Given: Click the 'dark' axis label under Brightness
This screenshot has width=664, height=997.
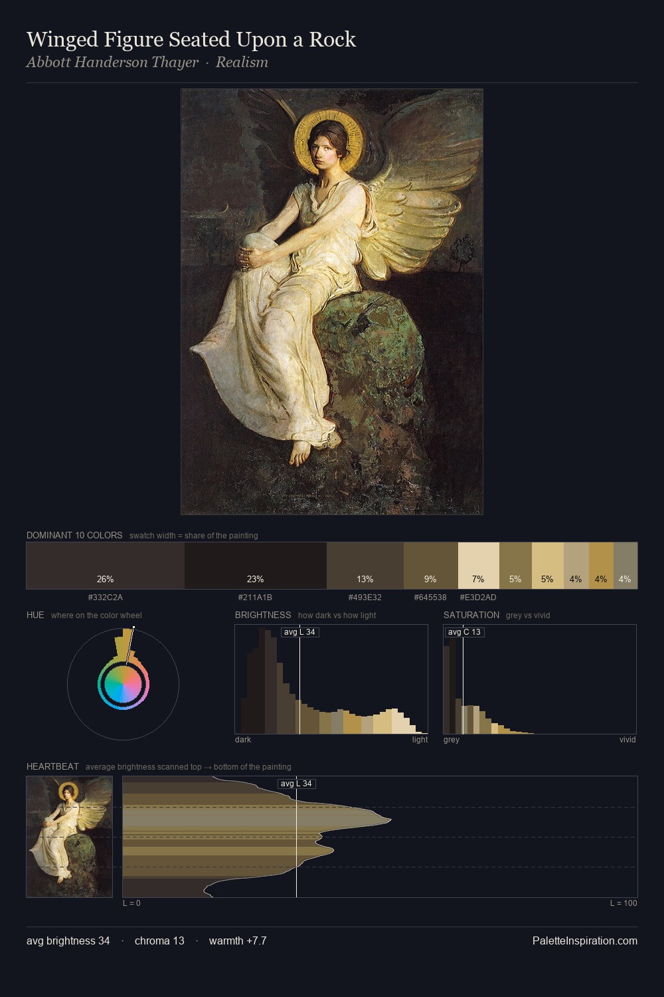Looking at the screenshot, I should 243,740.
